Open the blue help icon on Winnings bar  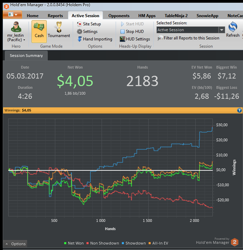pos(239,110)
